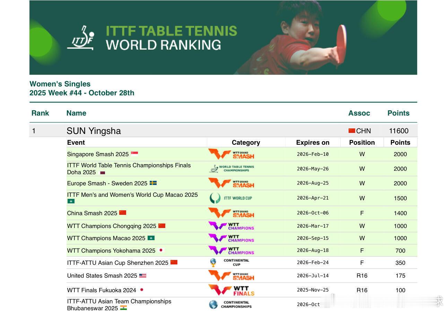Click the US flag beside United States Smash
Screen dimensions: 447x312
pos(143,276)
